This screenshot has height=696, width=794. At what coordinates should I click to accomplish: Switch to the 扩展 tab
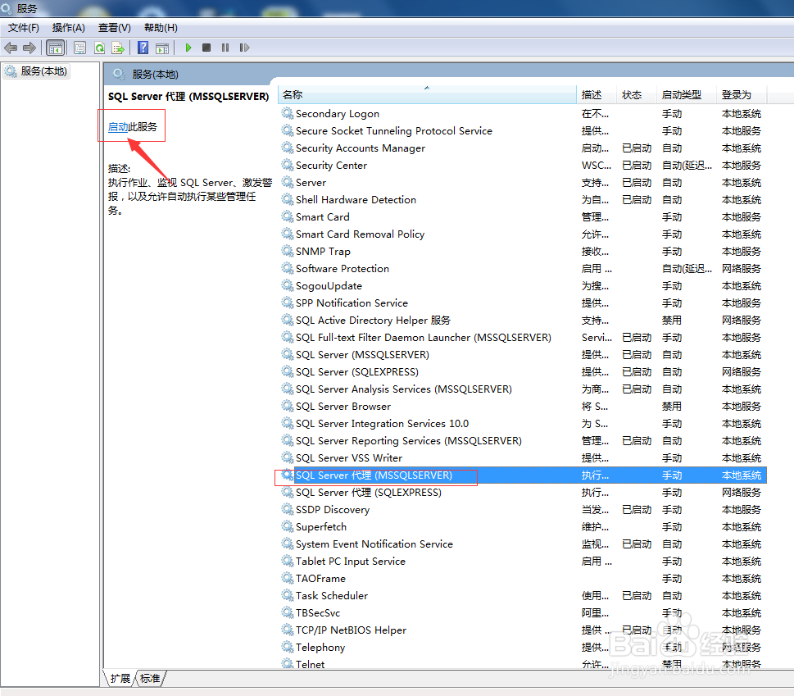click(120, 678)
